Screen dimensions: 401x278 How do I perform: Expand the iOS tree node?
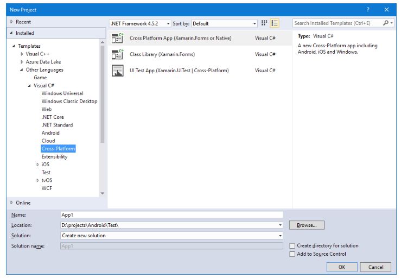coord(37,165)
